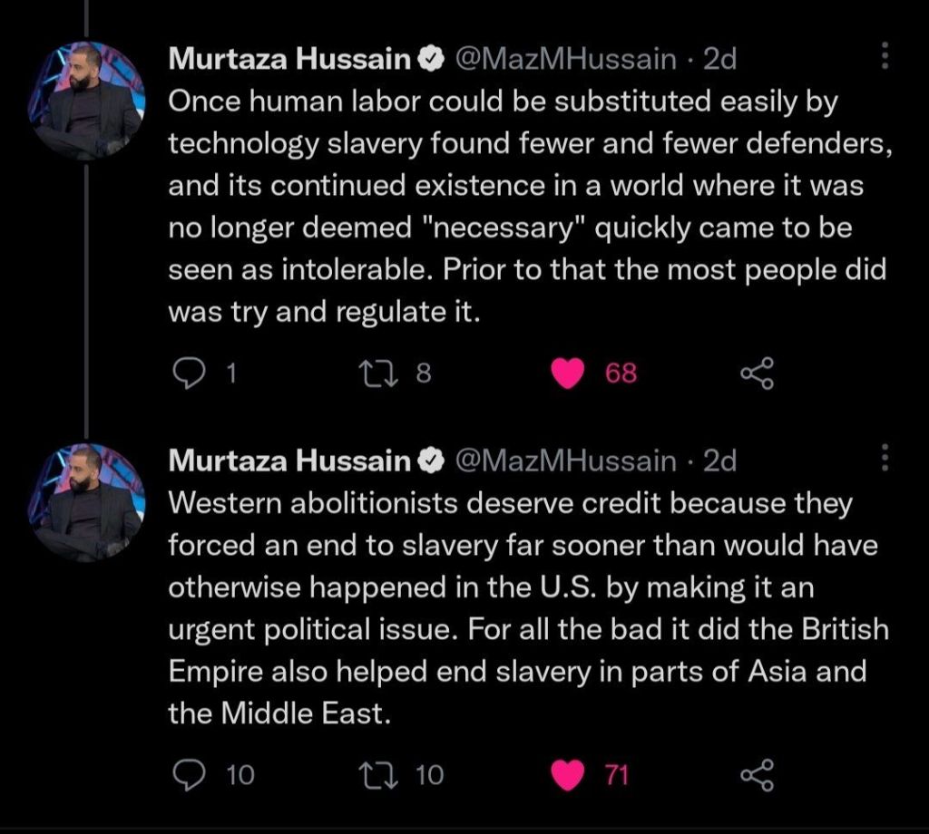
Task: Open more options for the second tweet
Action: click(x=885, y=460)
